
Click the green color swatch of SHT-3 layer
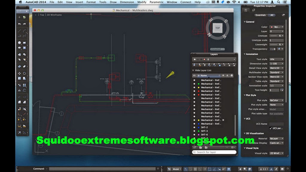198,131
